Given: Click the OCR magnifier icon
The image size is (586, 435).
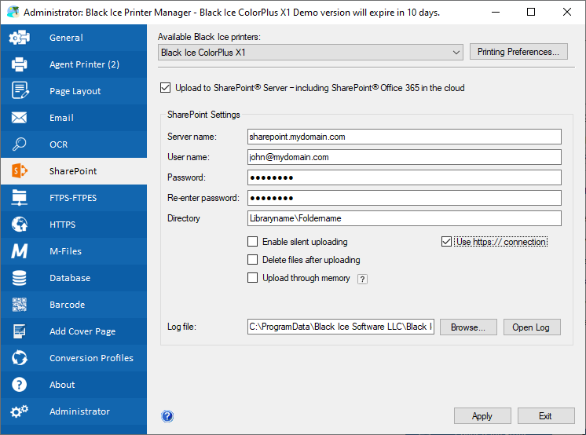Looking at the screenshot, I should 19,144.
